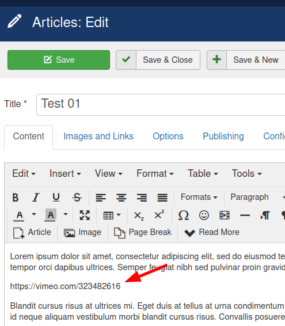Apply superscript formatting
The image size is (285, 326).
tap(159, 214)
